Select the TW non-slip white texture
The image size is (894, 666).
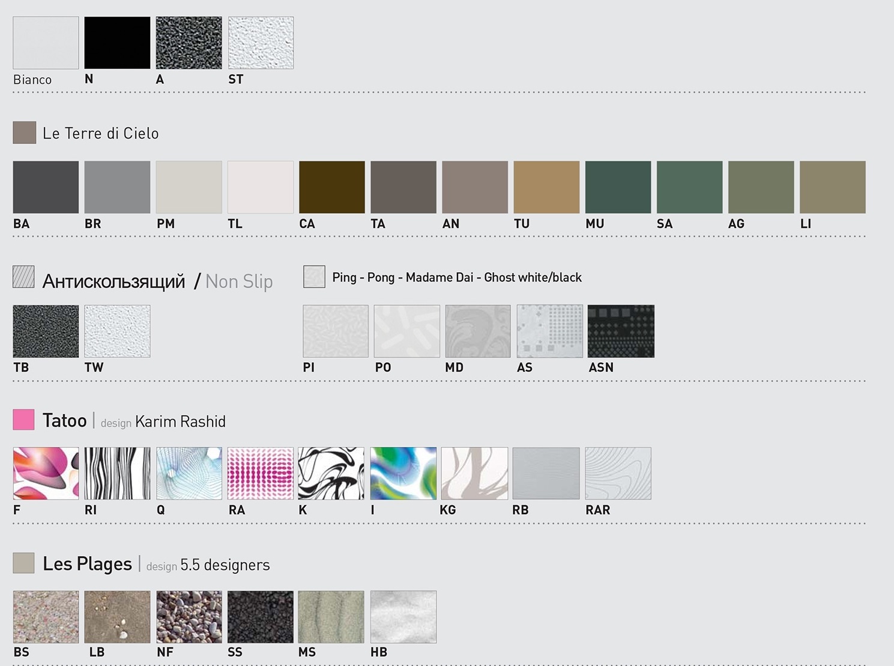click(x=117, y=331)
